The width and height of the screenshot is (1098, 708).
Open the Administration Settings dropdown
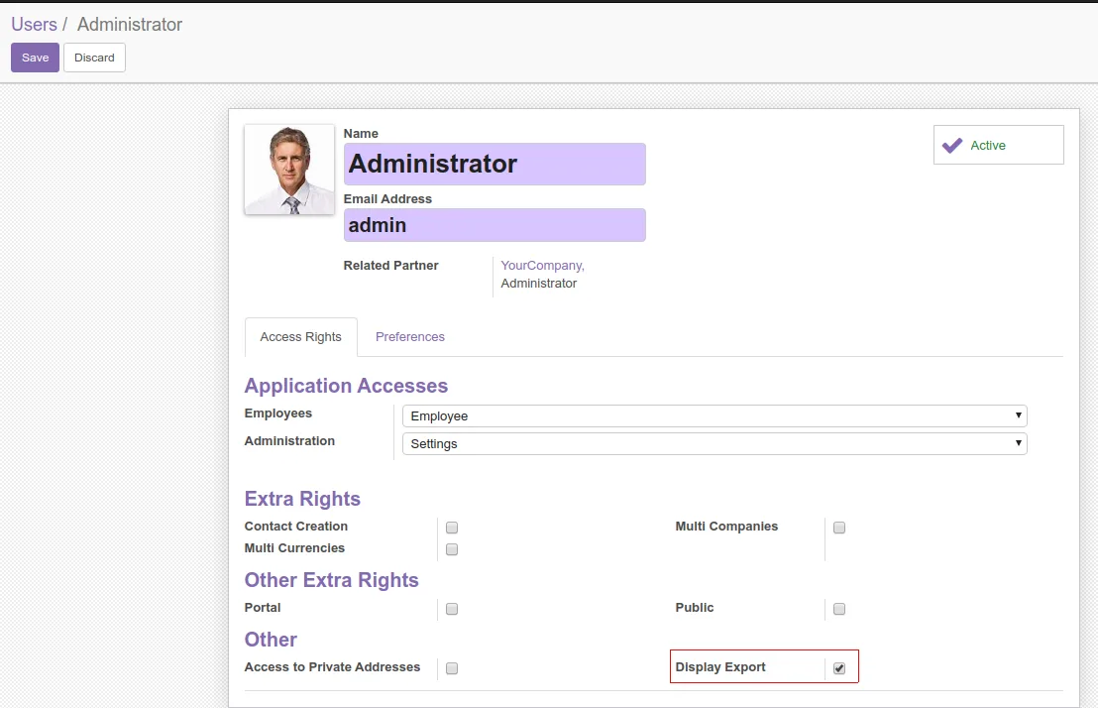714,443
